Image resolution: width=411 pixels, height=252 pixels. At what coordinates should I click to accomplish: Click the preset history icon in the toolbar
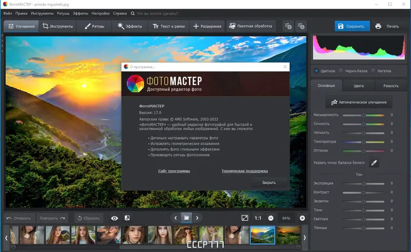pyautogui.click(x=301, y=26)
